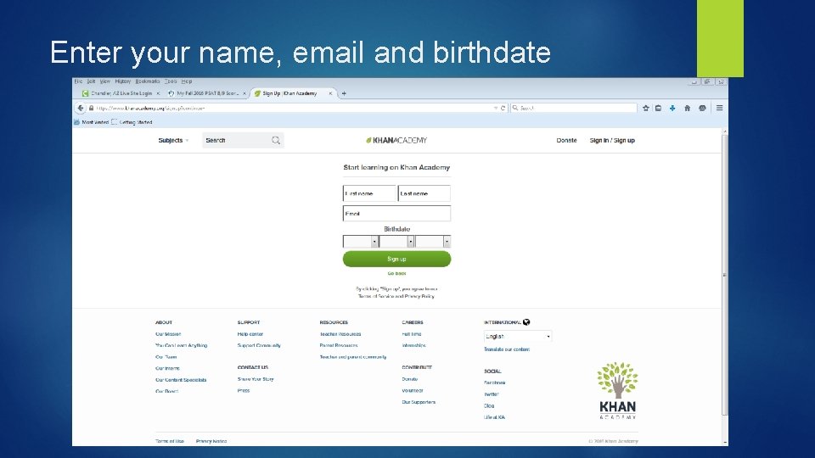Click the globe icon next to International
The height and width of the screenshot is (458, 815).
click(526, 322)
